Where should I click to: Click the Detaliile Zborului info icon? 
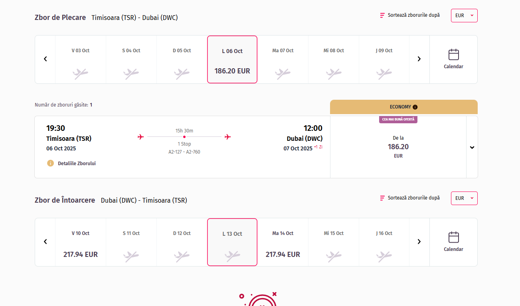[50, 163]
